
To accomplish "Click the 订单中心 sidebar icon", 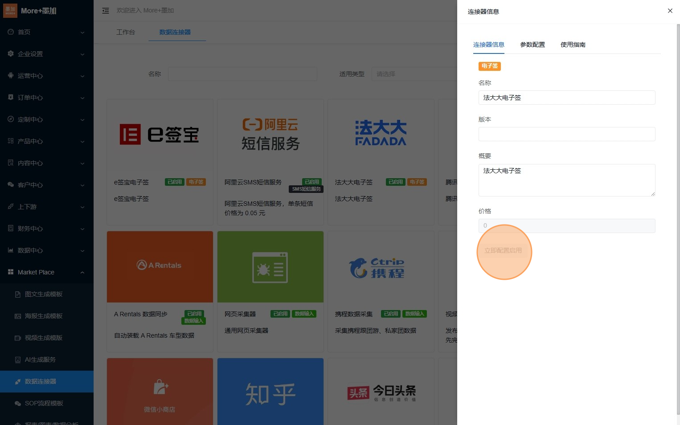I will 11,97.
